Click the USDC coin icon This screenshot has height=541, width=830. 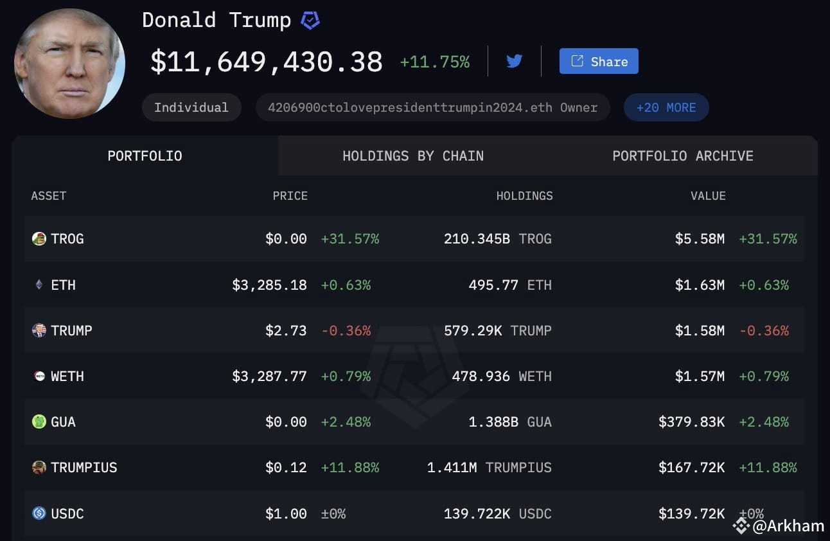[39, 513]
